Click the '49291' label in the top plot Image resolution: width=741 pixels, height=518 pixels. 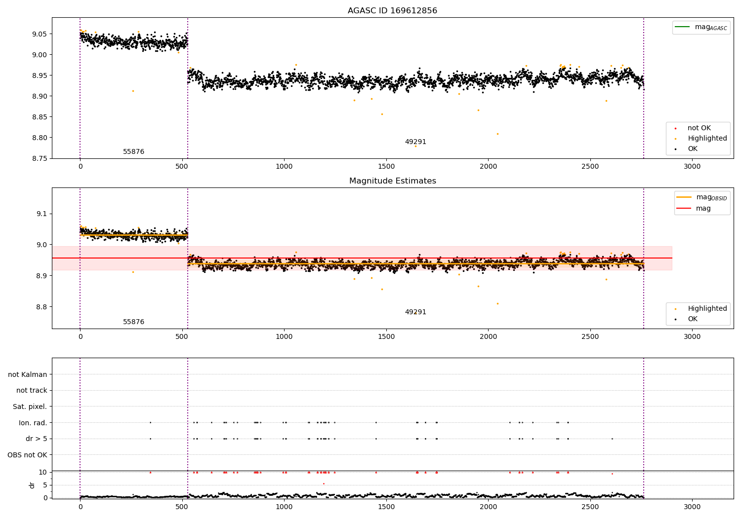[415, 142]
